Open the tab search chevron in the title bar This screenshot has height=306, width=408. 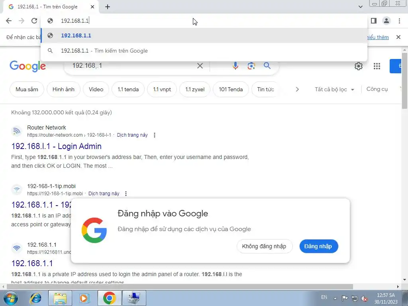360,7
